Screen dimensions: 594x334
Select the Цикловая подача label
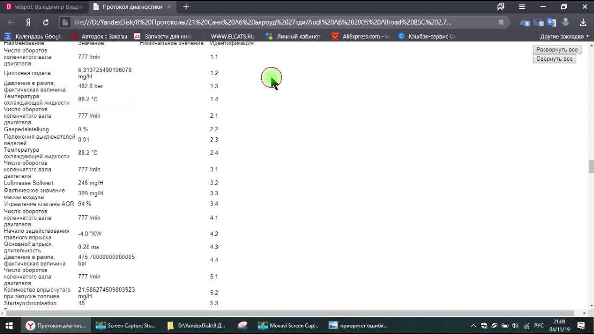coord(27,73)
